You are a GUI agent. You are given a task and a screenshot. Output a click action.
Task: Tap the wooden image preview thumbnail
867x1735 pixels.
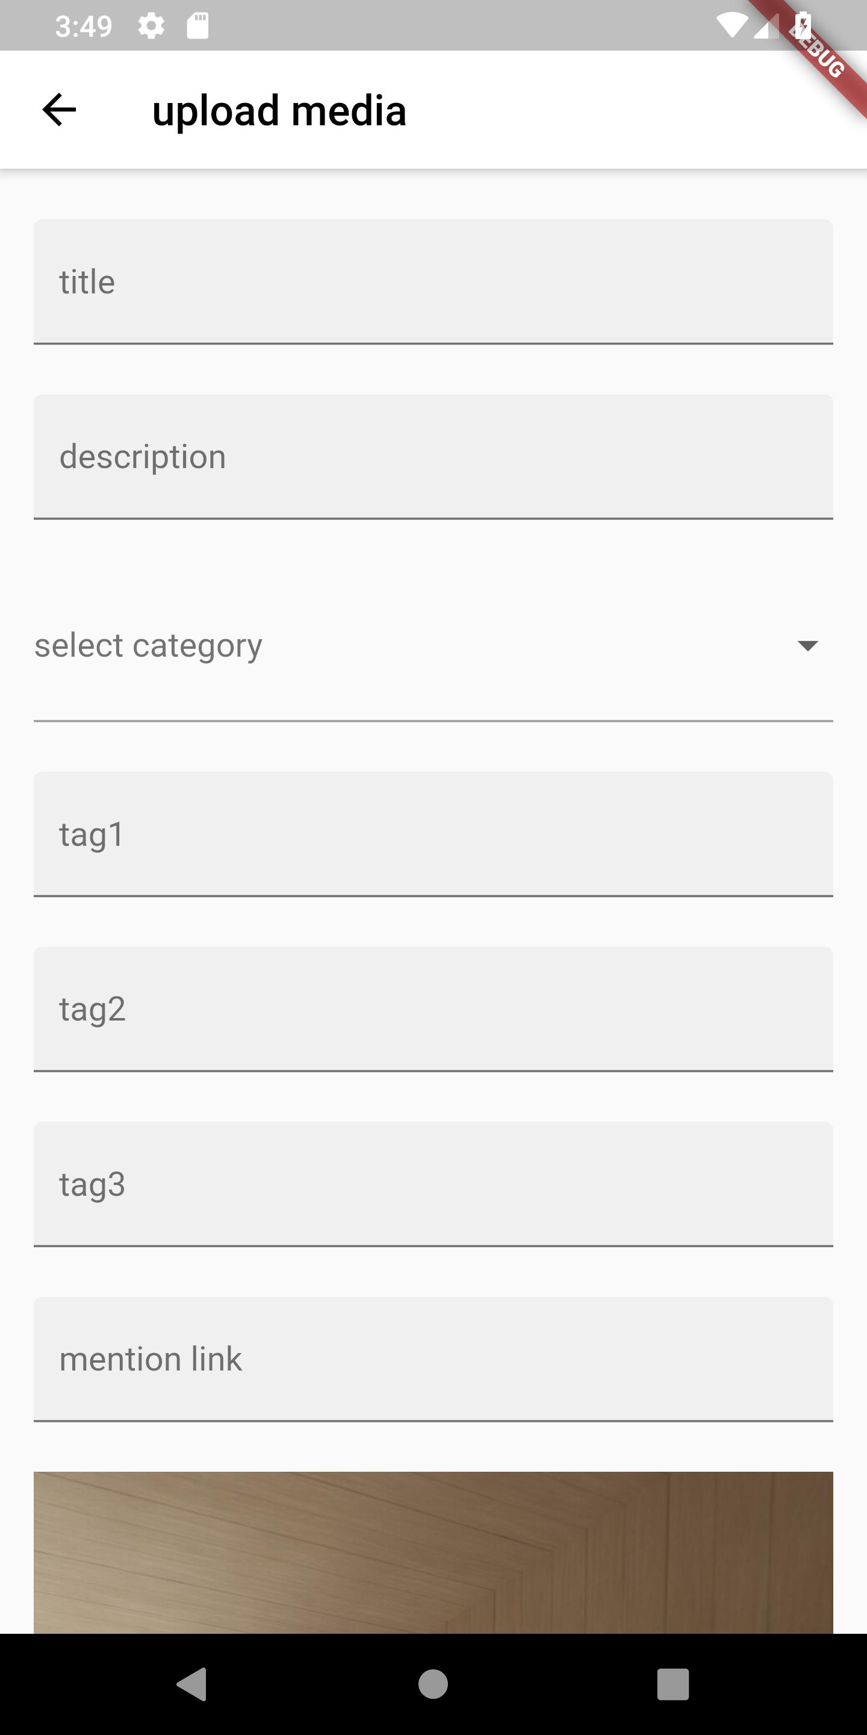pyautogui.click(x=433, y=1552)
